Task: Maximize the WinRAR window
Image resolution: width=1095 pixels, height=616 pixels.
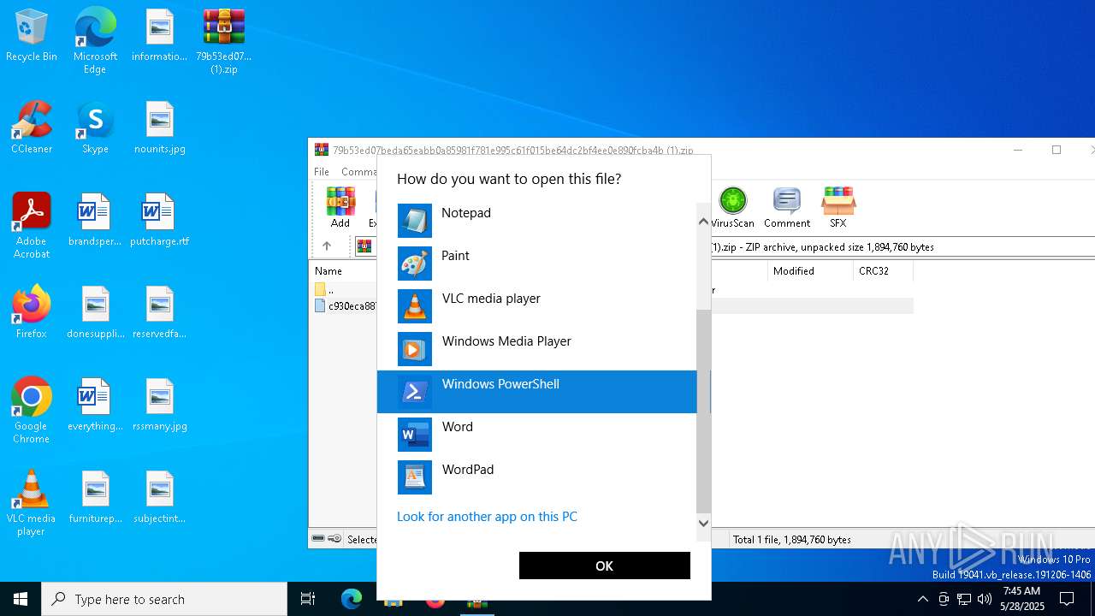Action: point(1057,150)
